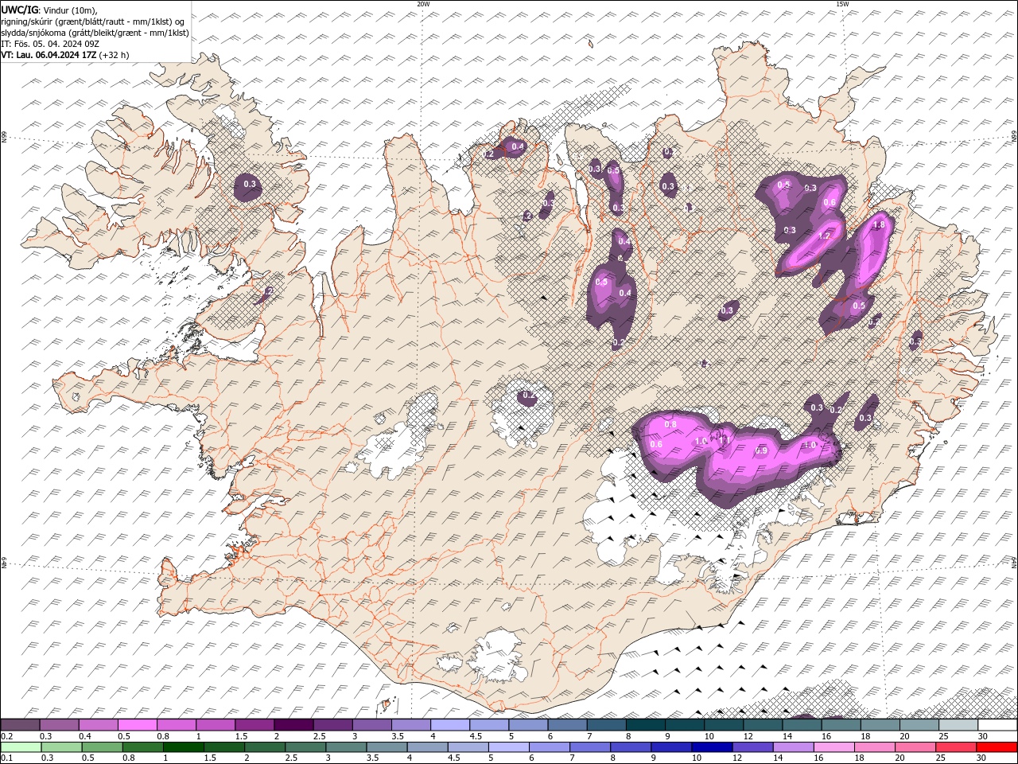The width and height of the screenshot is (1018, 764).
Task: Select the 'VT: Lau. 06.04.2024 17Z (+32 h)' line
Action: (65, 55)
